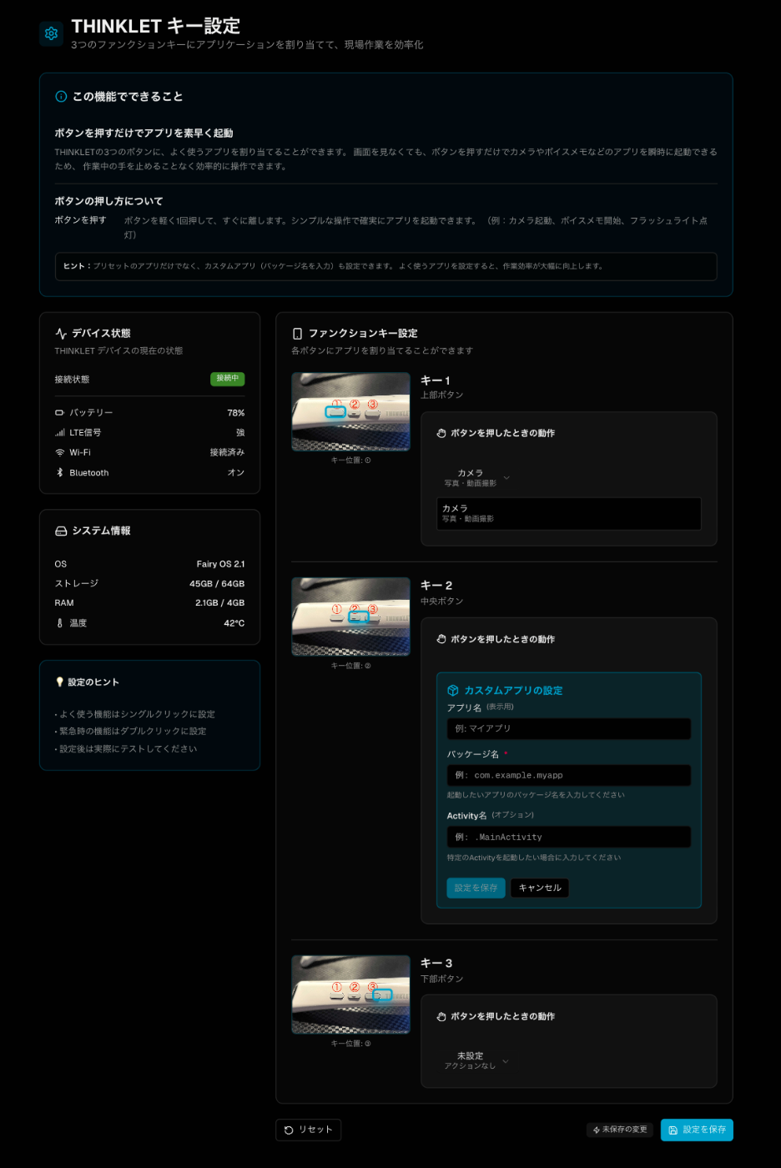Viewport: 781px width, 1168px height.
Task: Click the Wi-Fi status 接続済み
Action: (x=227, y=453)
